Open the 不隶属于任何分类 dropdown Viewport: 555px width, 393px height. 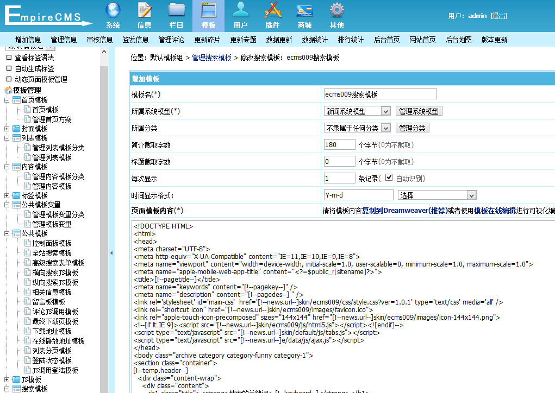357,128
